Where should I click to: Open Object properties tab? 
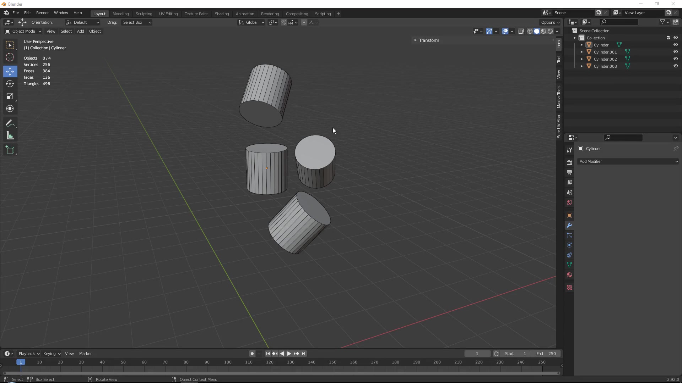coord(569,215)
